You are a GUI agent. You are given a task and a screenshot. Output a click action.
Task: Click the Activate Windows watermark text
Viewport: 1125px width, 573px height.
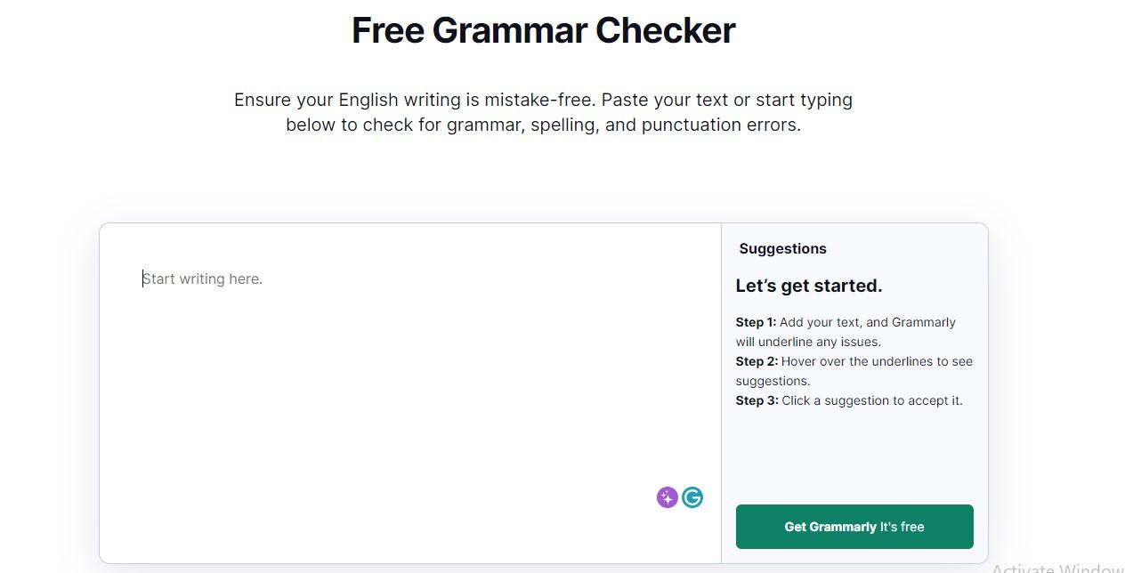click(1058, 568)
